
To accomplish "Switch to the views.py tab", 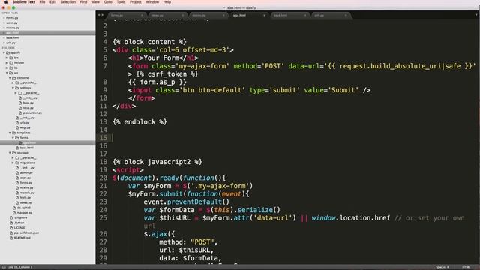I will 166,15.
